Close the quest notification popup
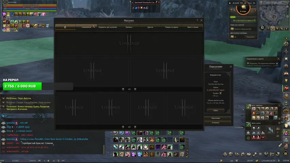Screen dimensions: 290x163 [278, 59]
